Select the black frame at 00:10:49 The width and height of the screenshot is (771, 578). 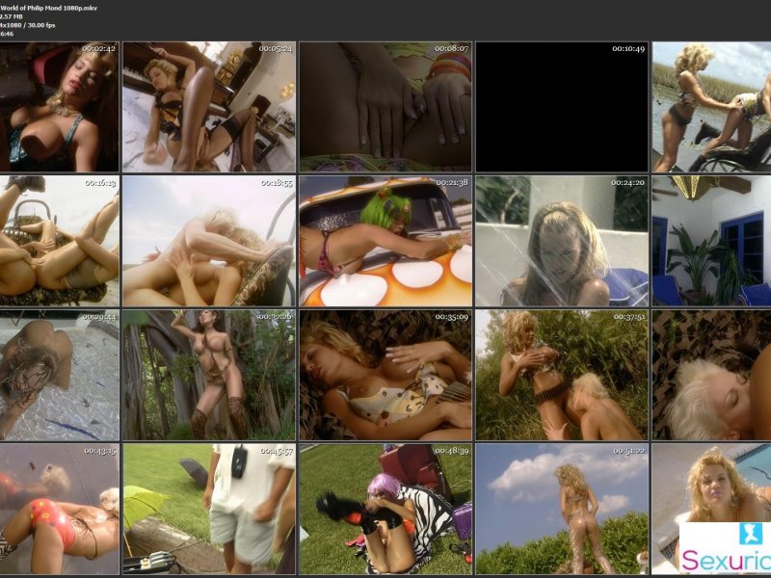coord(562,107)
